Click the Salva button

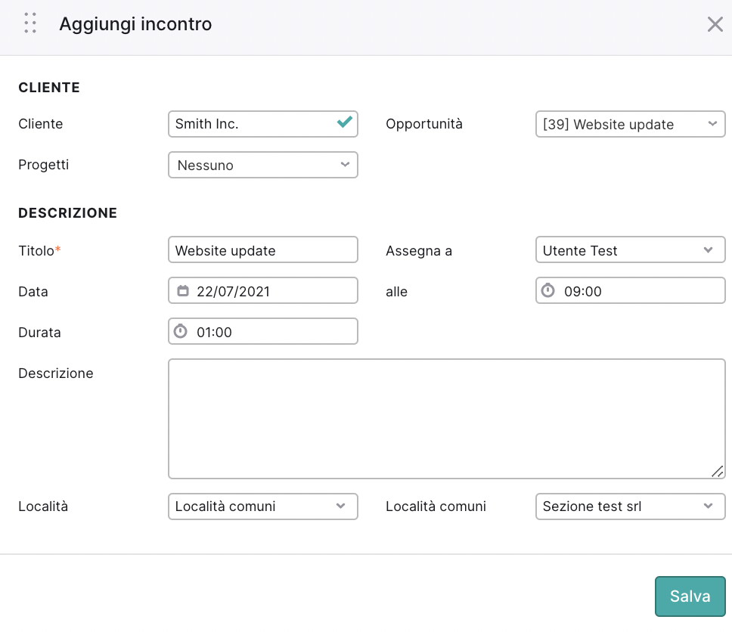690,596
